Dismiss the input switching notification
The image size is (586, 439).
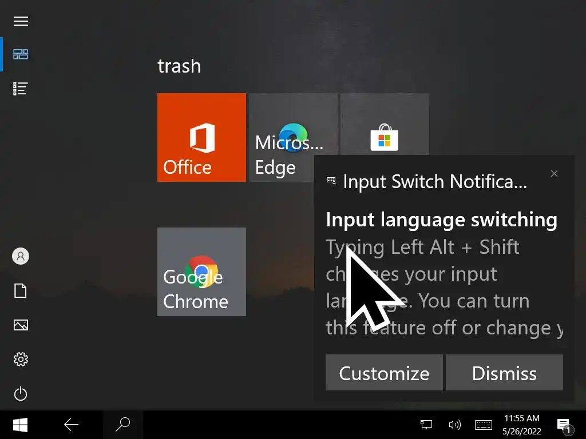pyautogui.click(x=504, y=373)
